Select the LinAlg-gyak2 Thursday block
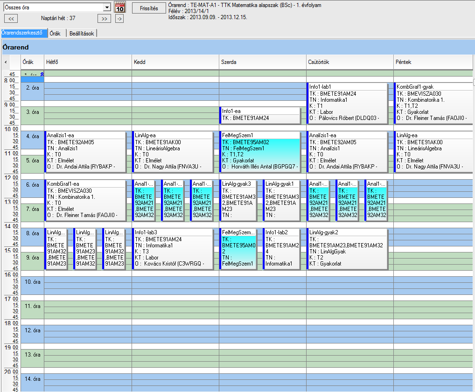475x392 pixels. (x=348, y=249)
